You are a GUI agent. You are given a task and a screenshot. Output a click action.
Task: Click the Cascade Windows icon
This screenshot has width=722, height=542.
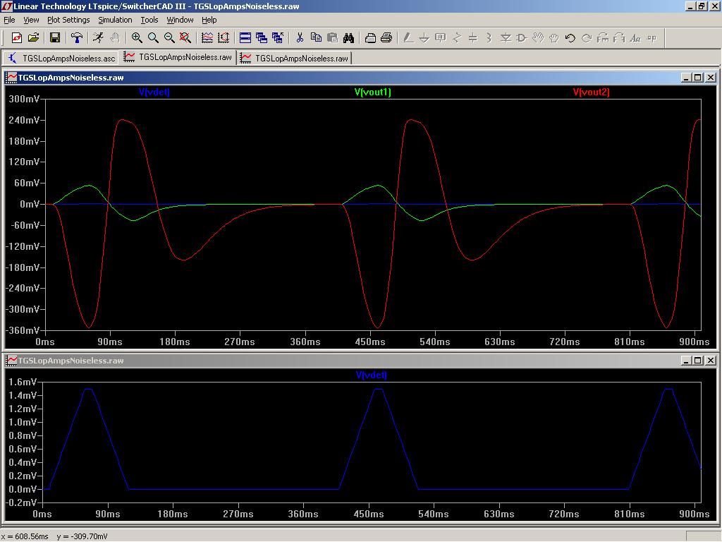click(x=262, y=38)
